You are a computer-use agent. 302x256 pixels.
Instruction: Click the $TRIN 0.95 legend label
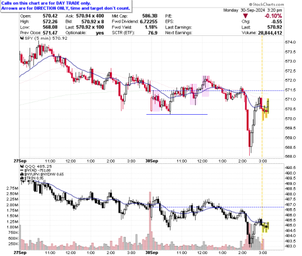coord(34,178)
